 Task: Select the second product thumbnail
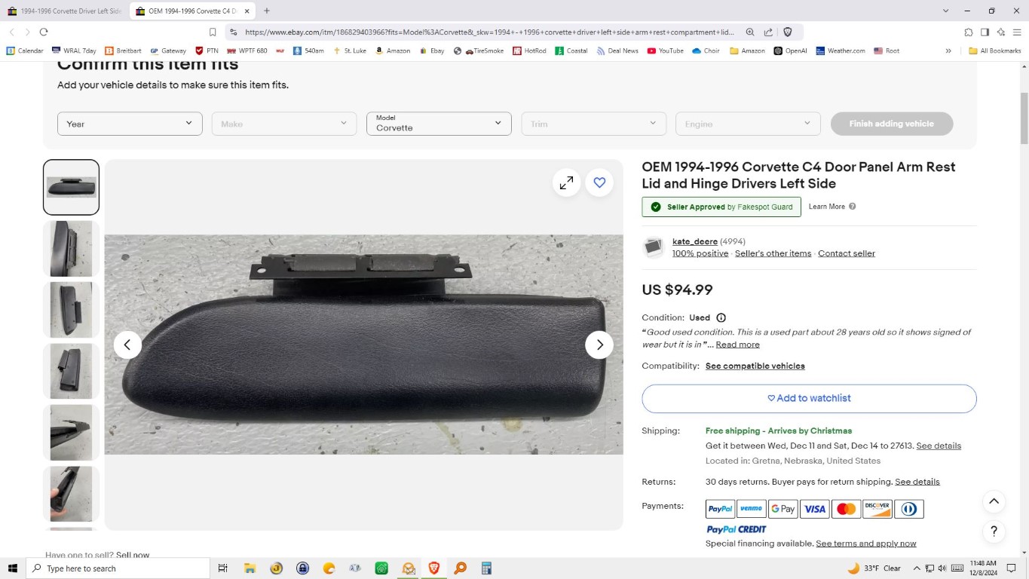point(71,249)
